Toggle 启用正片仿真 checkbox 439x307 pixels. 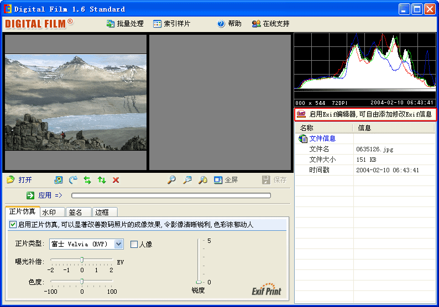(x=13, y=225)
